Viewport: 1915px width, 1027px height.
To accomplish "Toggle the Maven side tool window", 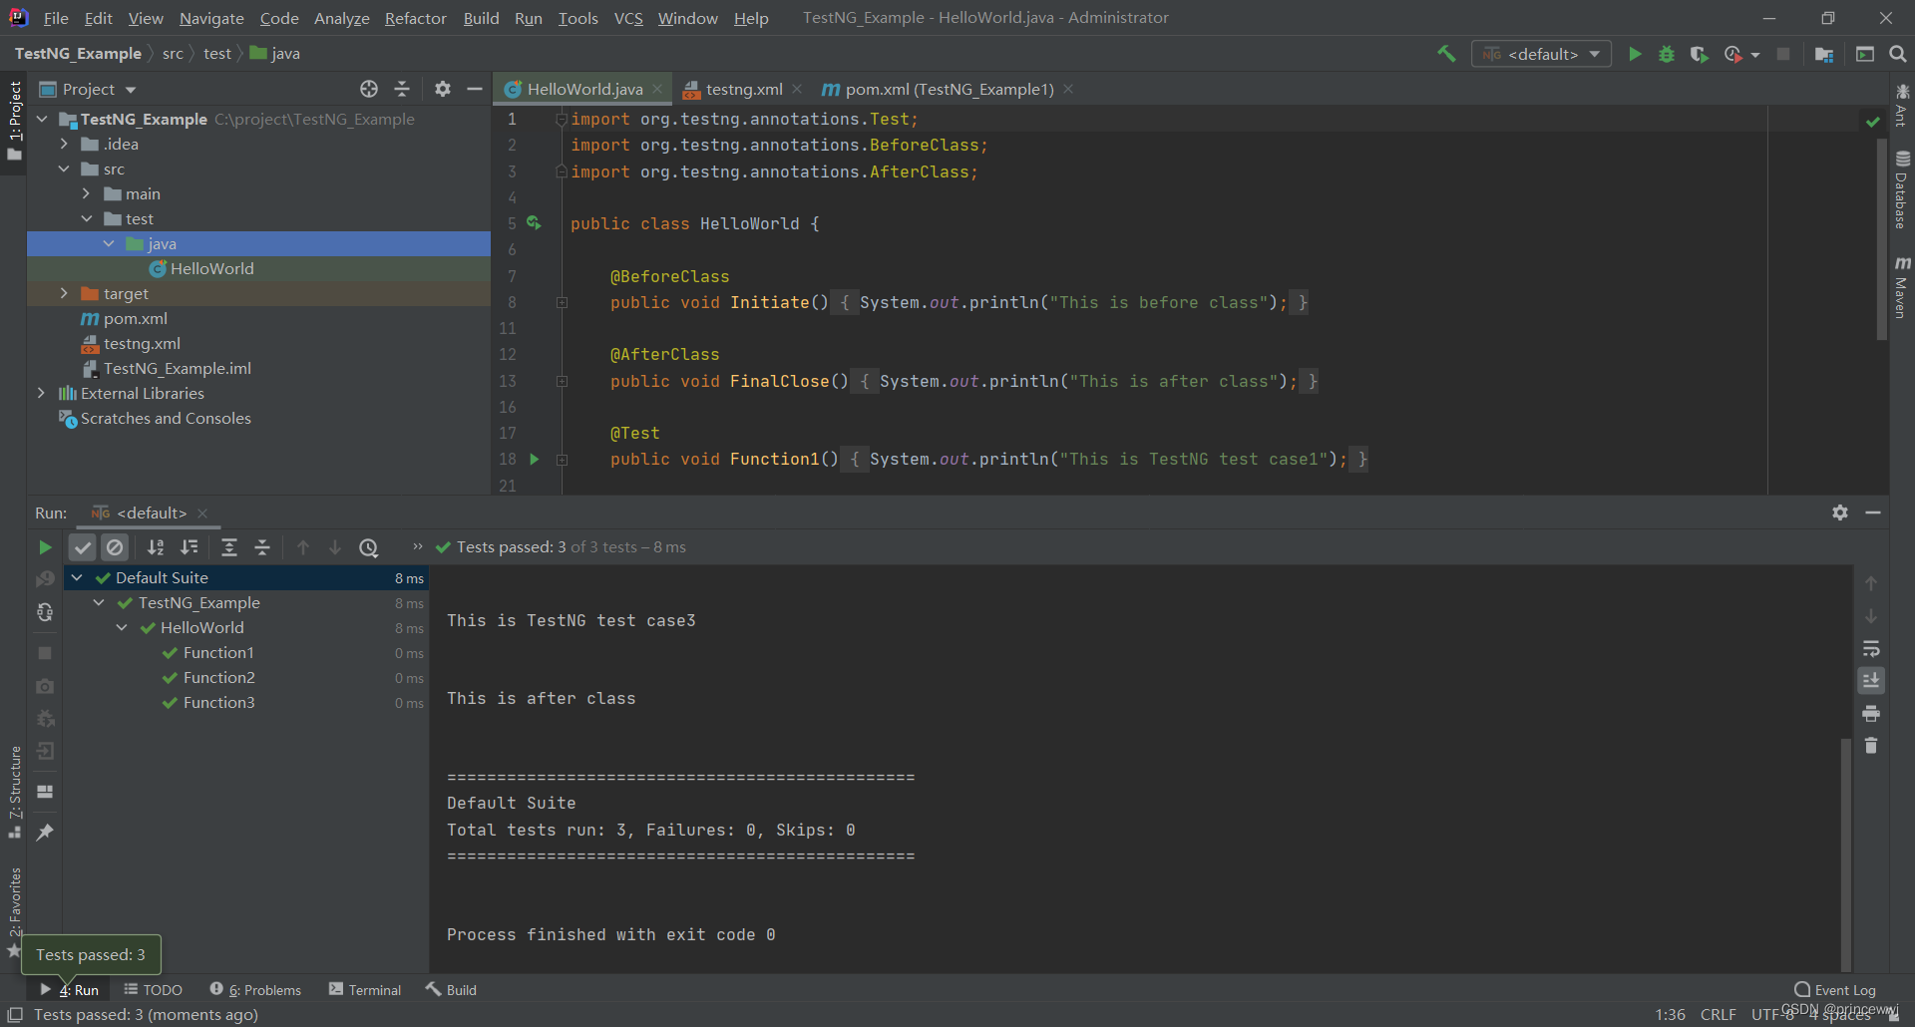I will [x=1902, y=287].
